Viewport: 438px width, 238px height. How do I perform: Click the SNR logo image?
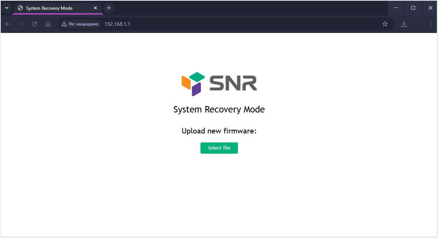219,84
